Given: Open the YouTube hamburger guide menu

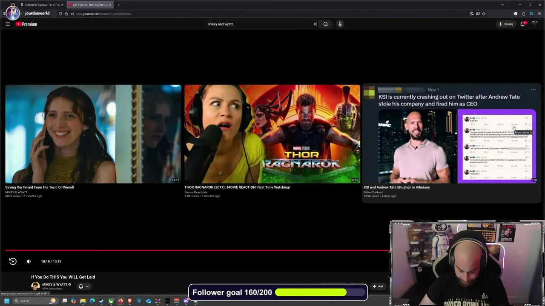Looking at the screenshot, I should (8, 24).
